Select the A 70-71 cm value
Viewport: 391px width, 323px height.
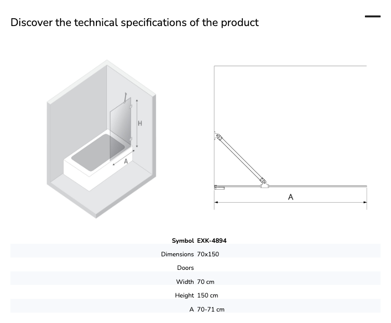211,309
